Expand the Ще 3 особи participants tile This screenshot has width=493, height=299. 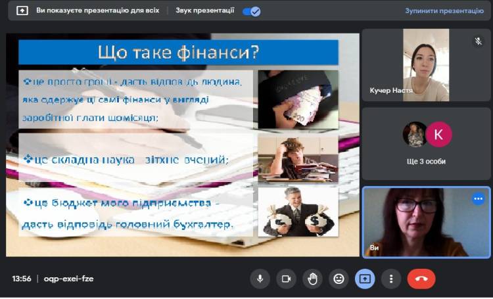coord(426,143)
